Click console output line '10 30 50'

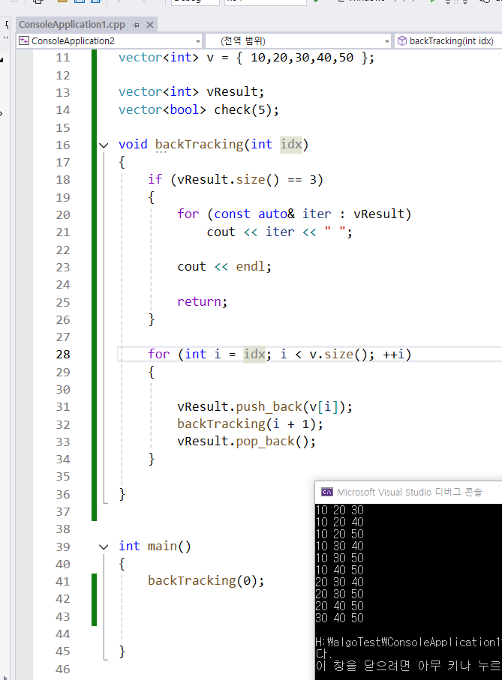pos(340,558)
